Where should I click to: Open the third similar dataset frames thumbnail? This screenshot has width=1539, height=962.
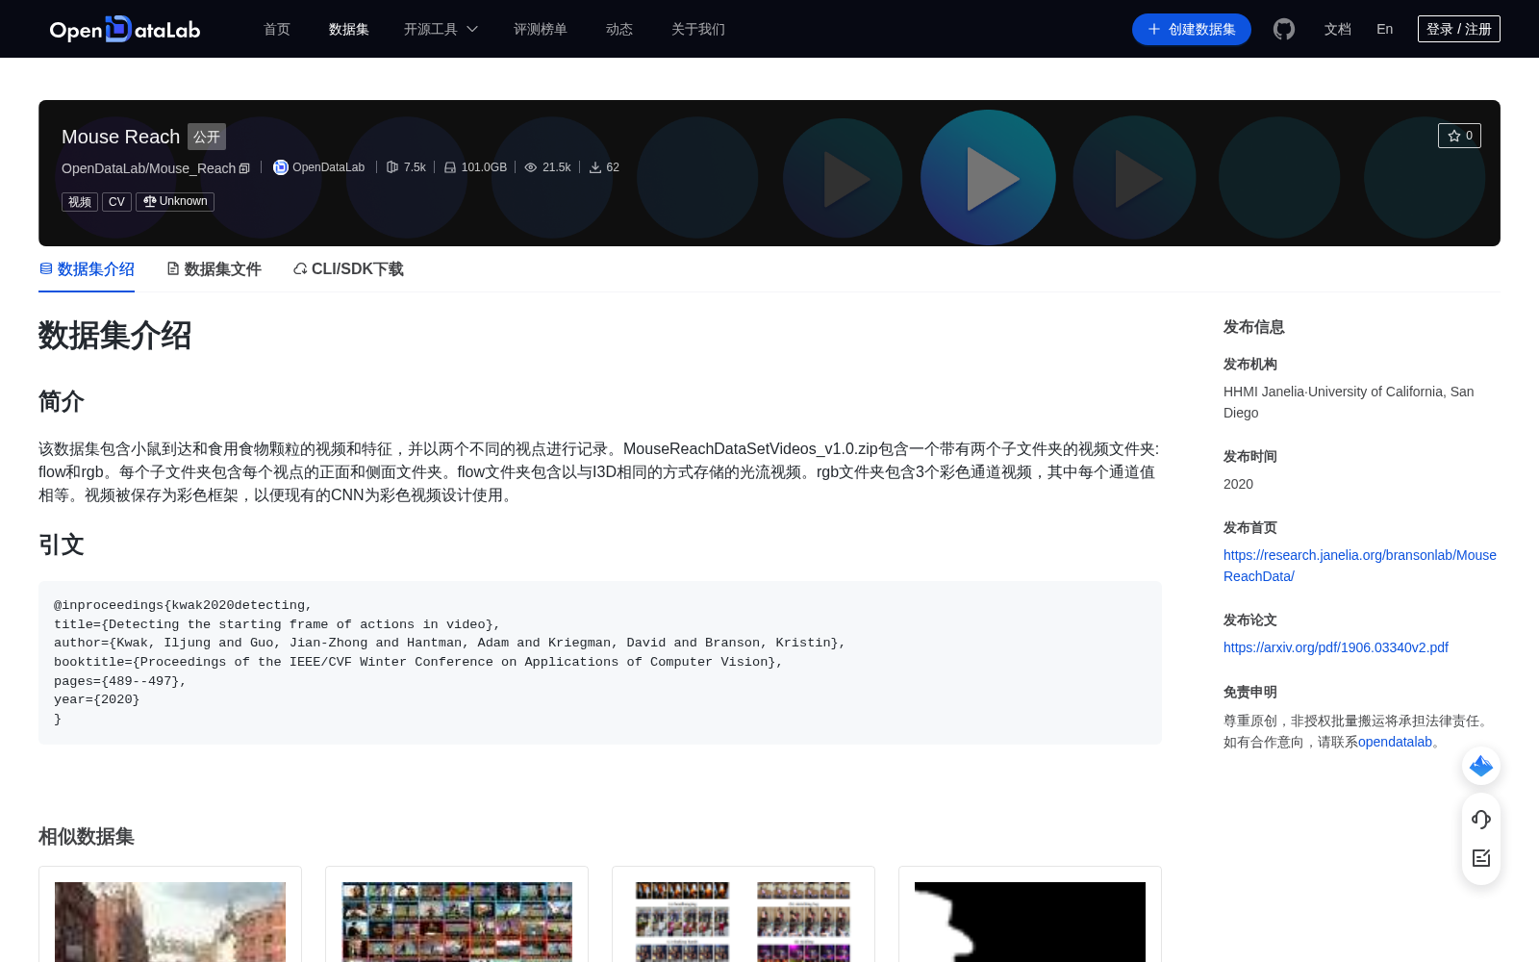[x=744, y=922]
